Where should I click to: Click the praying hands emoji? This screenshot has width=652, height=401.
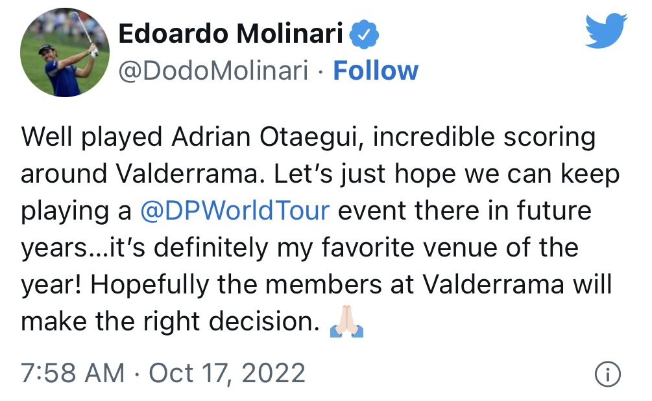click(x=347, y=322)
